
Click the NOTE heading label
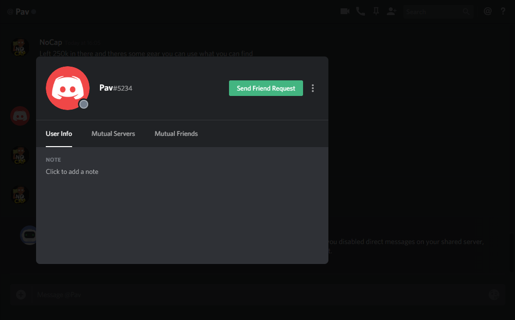pyautogui.click(x=53, y=160)
